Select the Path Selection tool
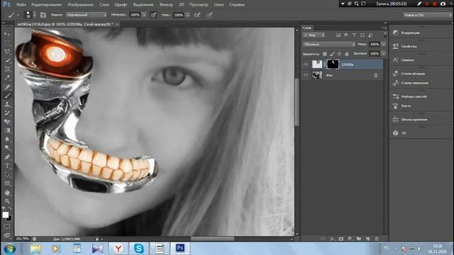Image resolution: width=454 pixels, height=255 pixels. coord(7,174)
